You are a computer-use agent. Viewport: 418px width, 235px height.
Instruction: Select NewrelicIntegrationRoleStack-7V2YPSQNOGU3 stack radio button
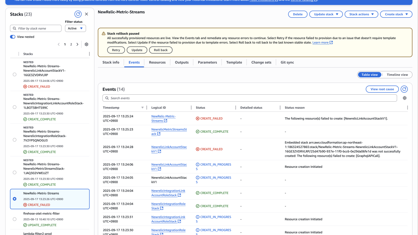coord(14,140)
